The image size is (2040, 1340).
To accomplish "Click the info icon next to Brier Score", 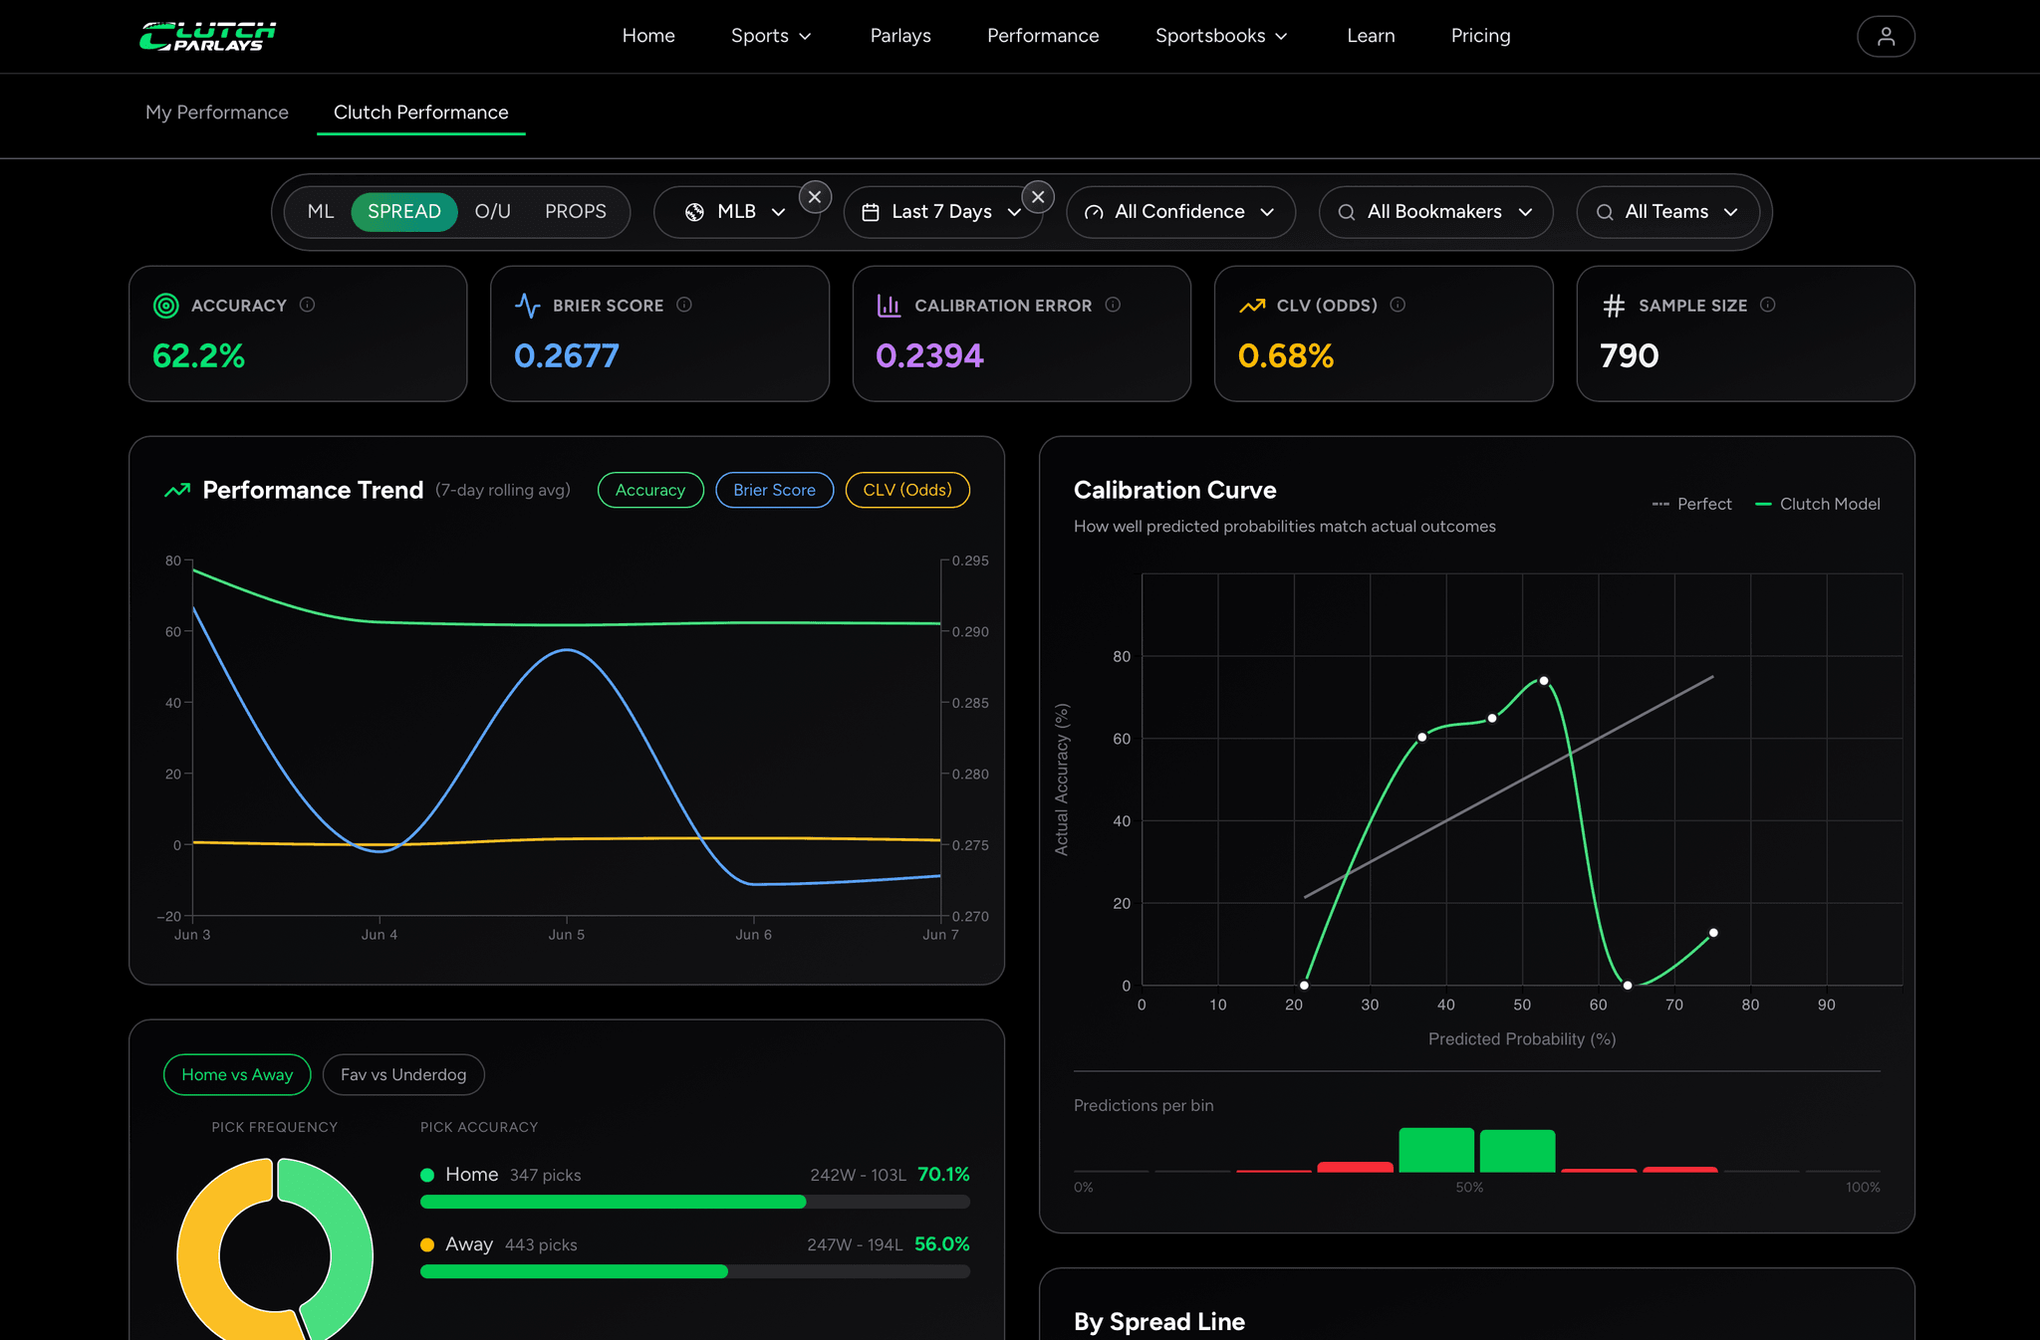I will coord(684,305).
